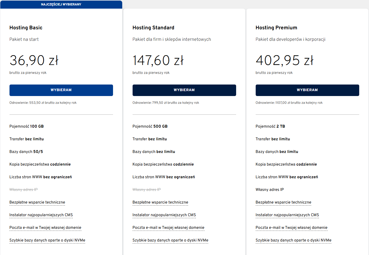Screen dimensions: 369x255
Task: Open Bezpłatne wsparcie techniczne link in Hosting Basic
Action: (37, 202)
